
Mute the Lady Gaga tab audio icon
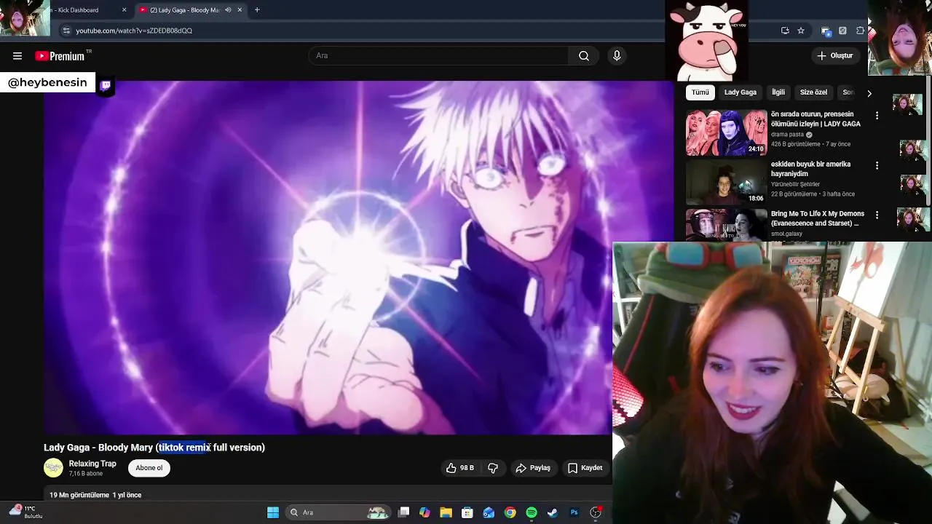[x=228, y=10]
